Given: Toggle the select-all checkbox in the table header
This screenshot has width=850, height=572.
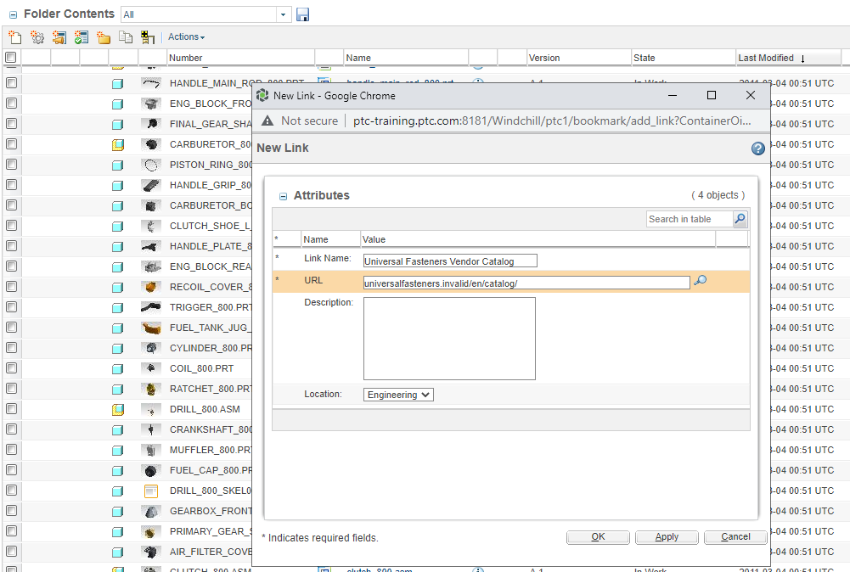Looking at the screenshot, I should [11, 57].
